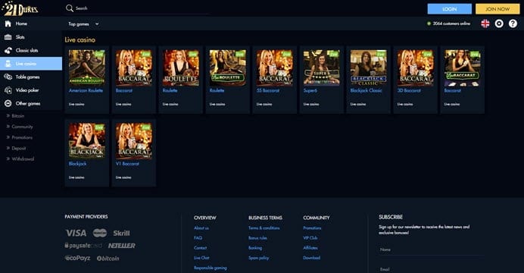
Task: Open the Download footer link
Action: (311, 258)
